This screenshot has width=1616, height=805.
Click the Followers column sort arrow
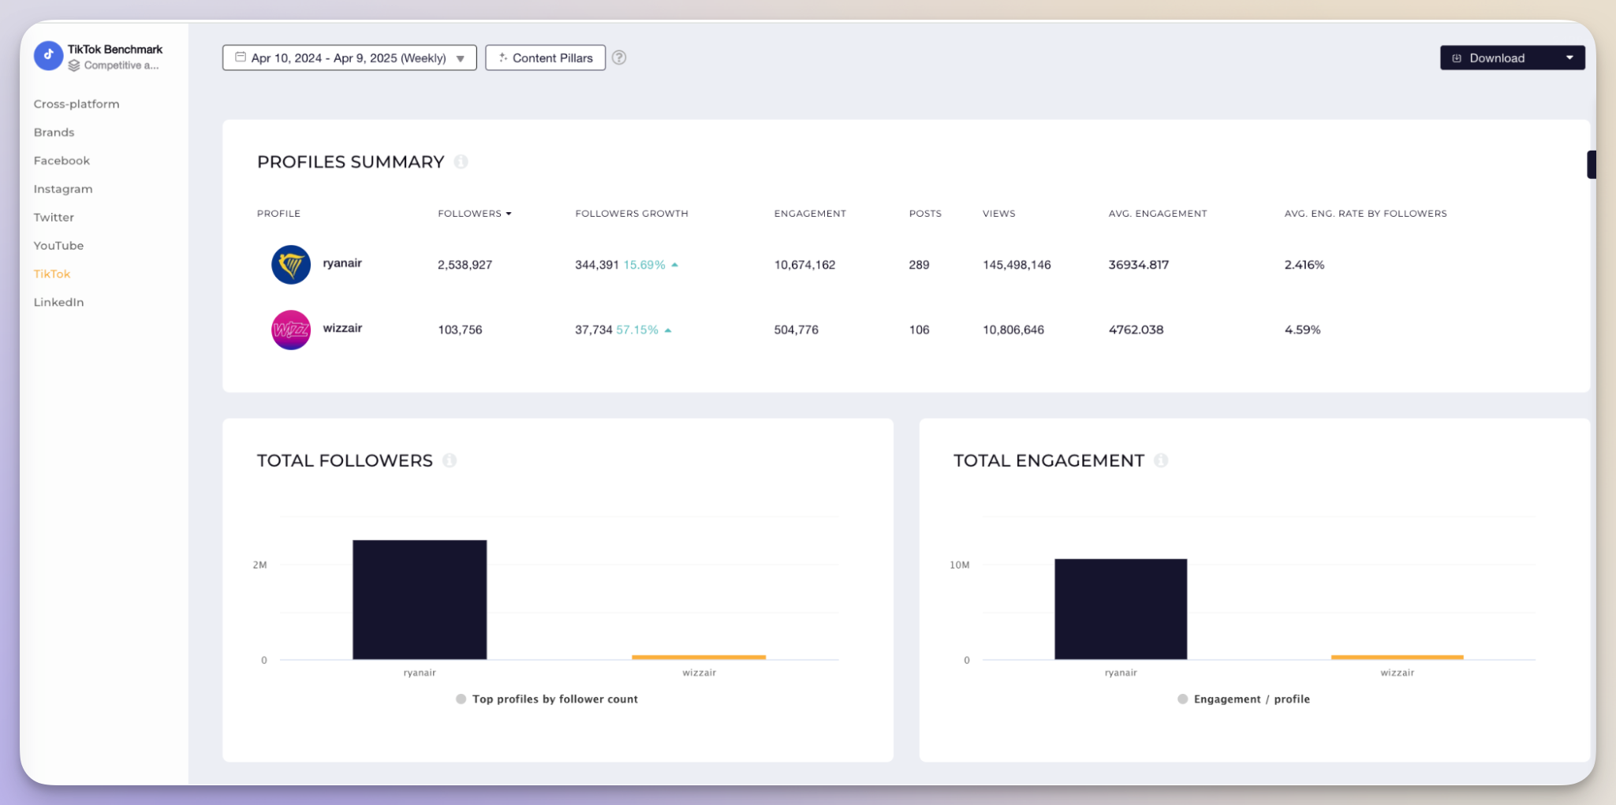click(509, 214)
